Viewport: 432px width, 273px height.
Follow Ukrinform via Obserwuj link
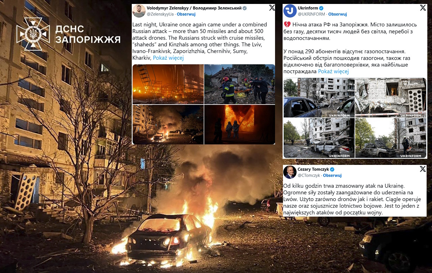[338, 14]
